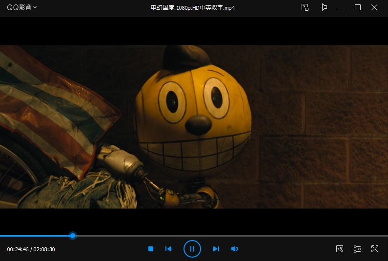
Task: Mute the volume speaker icon
Action: [235, 249]
